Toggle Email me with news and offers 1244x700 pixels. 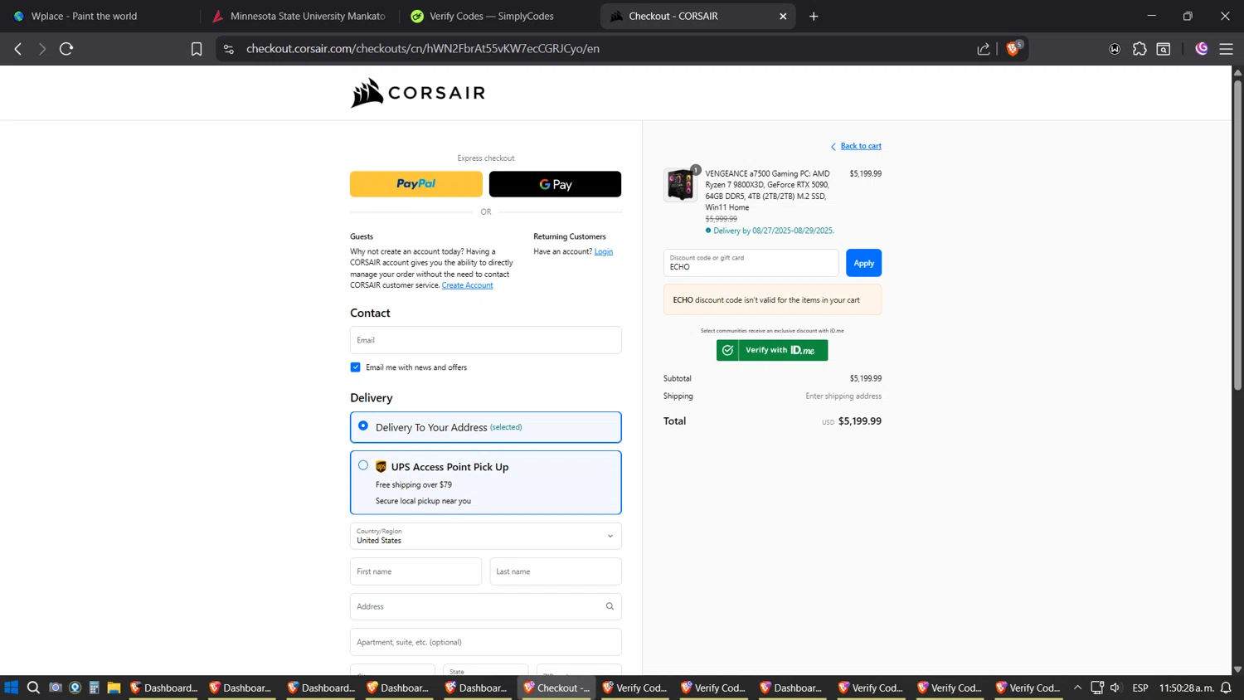click(356, 367)
